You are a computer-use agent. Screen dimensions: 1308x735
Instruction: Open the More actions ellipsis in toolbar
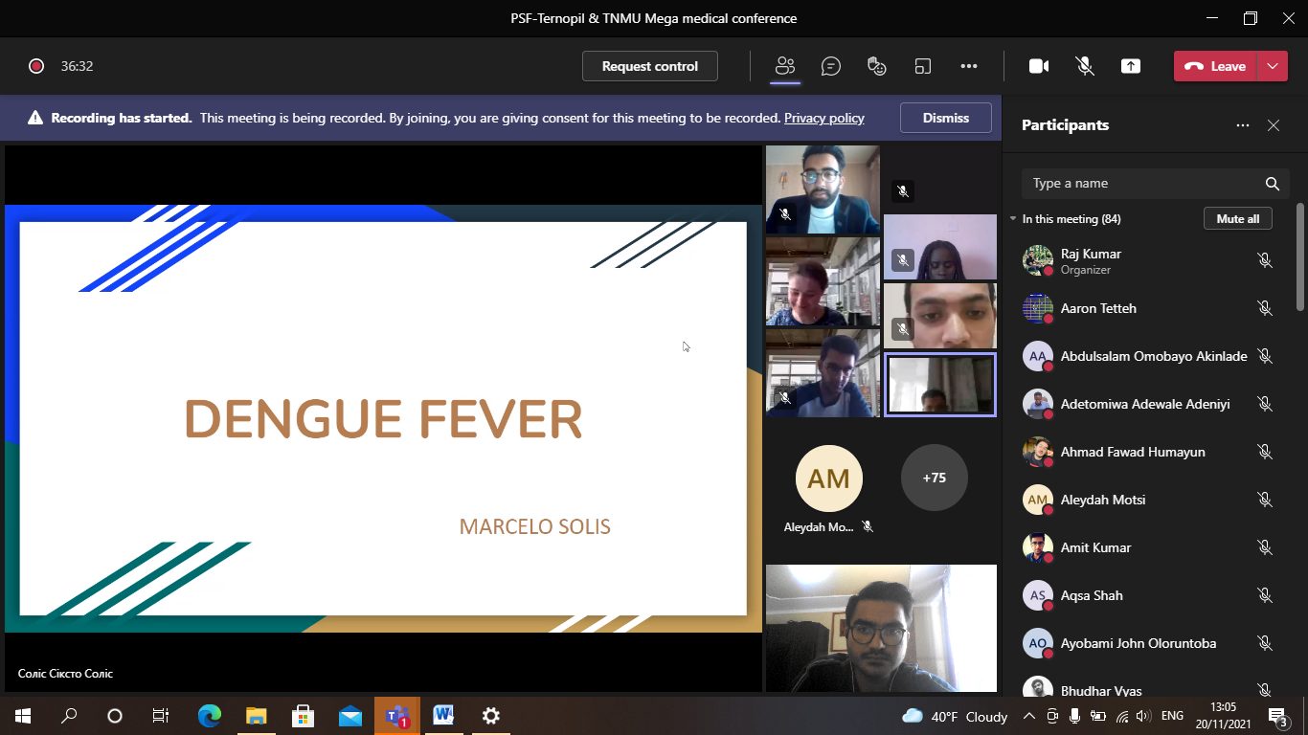[969, 66]
